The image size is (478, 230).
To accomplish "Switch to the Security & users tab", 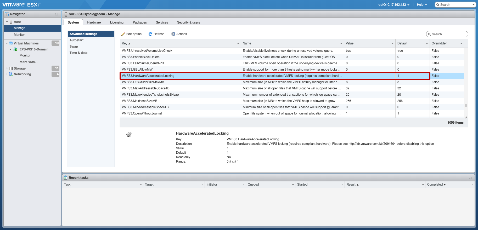I will coord(188,22).
